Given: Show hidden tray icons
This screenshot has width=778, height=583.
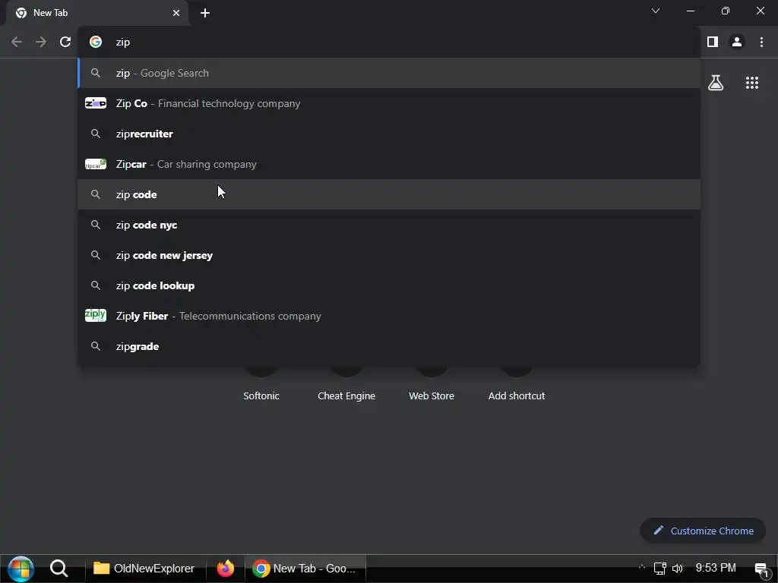Looking at the screenshot, I should (642, 566).
